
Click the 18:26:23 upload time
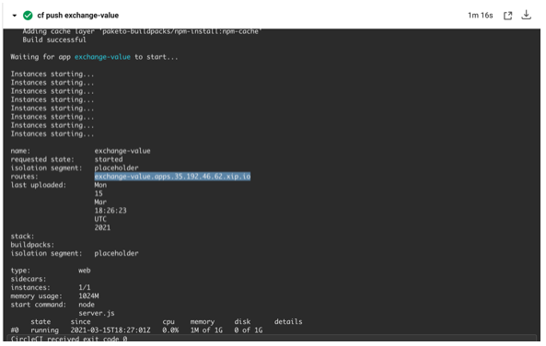(110, 211)
